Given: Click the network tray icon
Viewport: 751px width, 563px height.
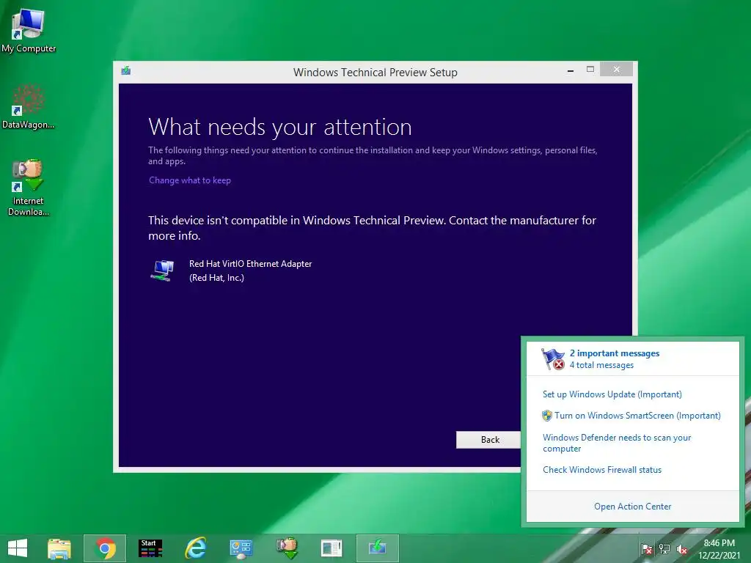Looking at the screenshot, I should coord(664,549).
